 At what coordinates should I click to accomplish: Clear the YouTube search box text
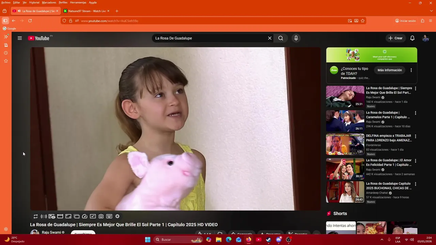(270, 38)
